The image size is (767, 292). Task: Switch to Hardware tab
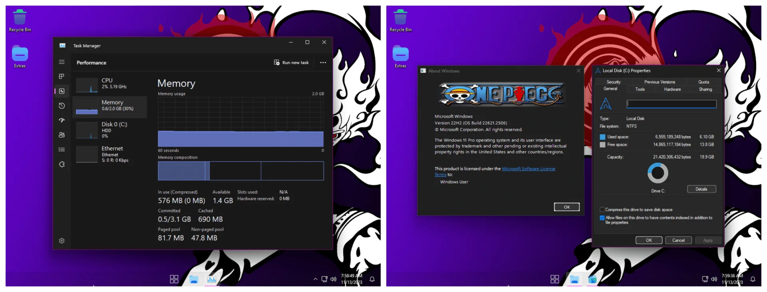pyautogui.click(x=672, y=89)
